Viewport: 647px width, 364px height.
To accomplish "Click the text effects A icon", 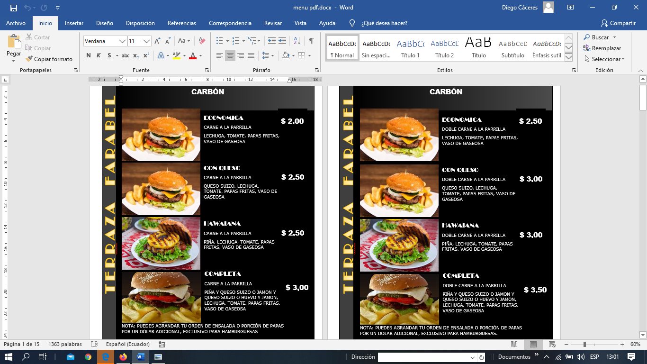I will click(161, 55).
